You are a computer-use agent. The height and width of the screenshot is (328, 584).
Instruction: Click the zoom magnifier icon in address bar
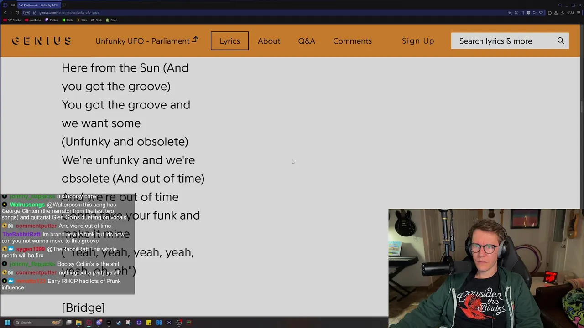[x=510, y=13]
